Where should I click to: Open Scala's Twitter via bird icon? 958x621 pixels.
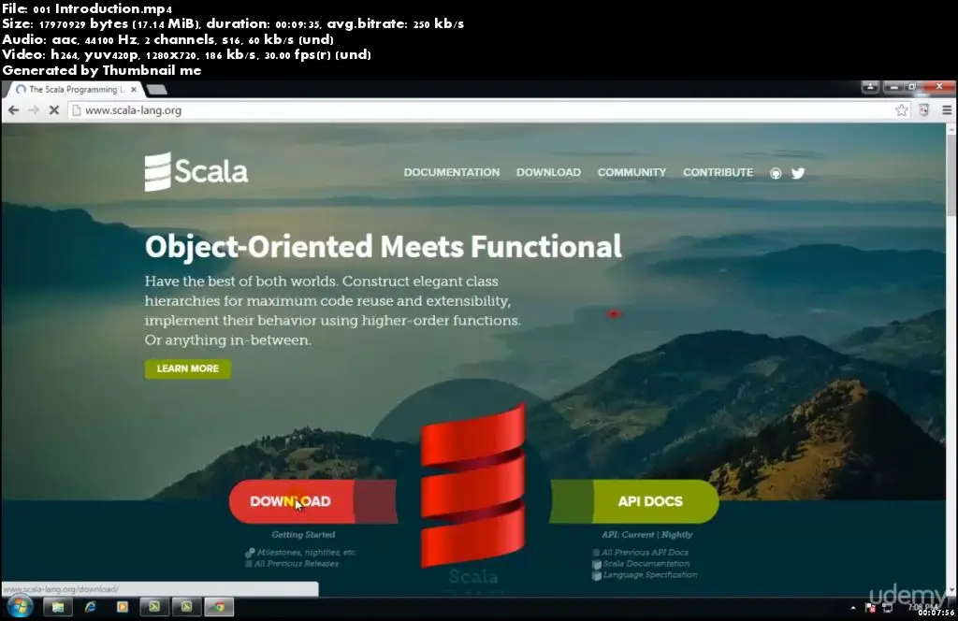pyautogui.click(x=798, y=173)
